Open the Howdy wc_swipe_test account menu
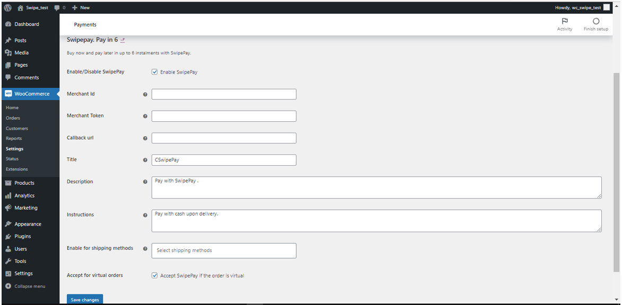The image size is (622, 305). coord(583,7)
